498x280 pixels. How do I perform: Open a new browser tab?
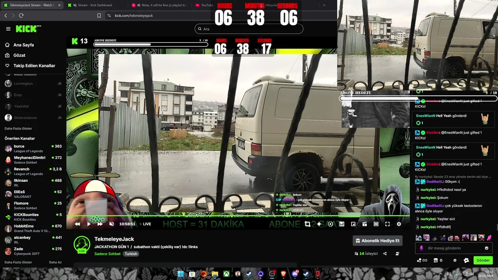(x=324, y=5)
